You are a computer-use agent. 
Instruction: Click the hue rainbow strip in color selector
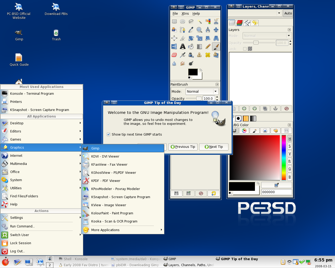[x=284, y=158]
